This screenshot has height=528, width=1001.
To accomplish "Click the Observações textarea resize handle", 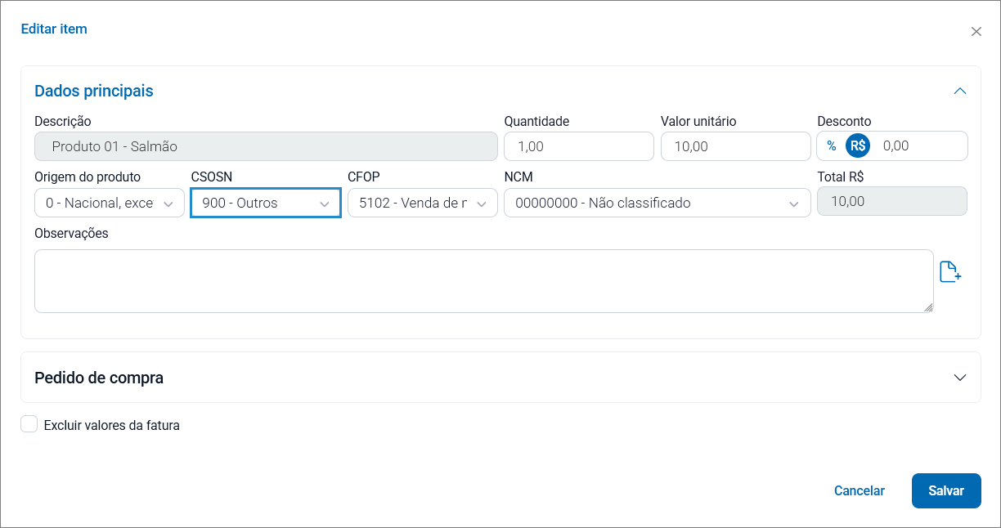I will [x=928, y=307].
